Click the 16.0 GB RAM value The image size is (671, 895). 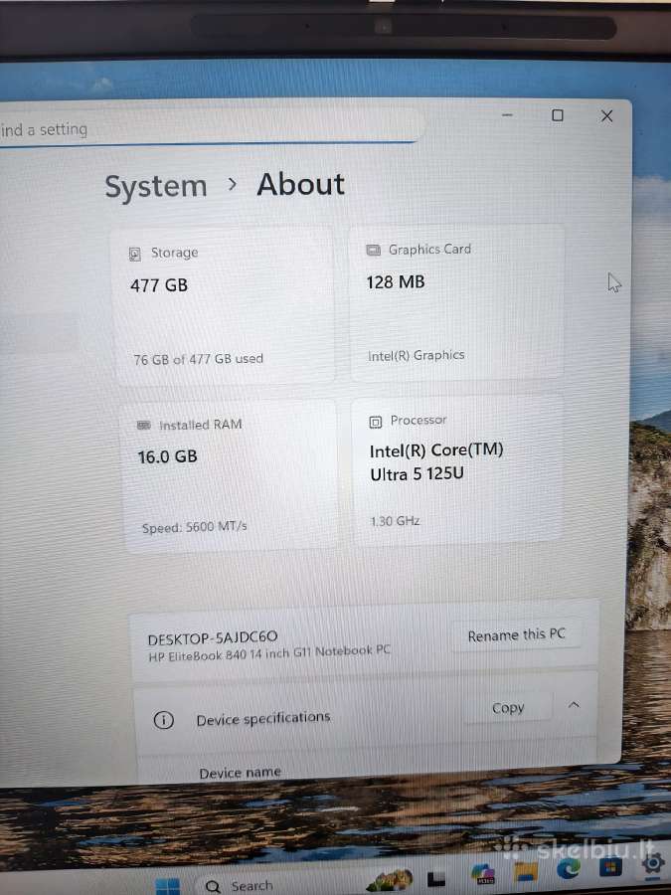tap(167, 456)
